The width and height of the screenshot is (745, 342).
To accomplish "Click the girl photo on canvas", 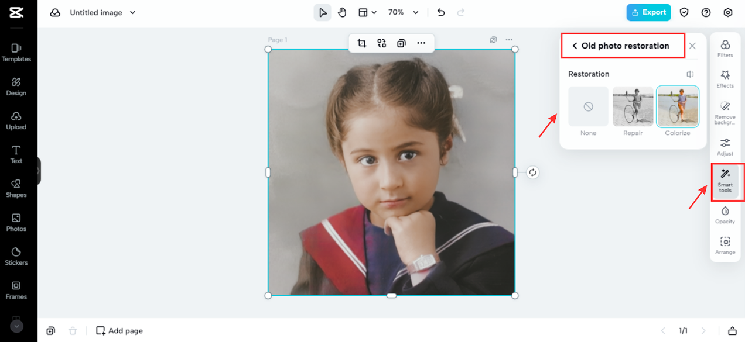I will (x=391, y=172).
